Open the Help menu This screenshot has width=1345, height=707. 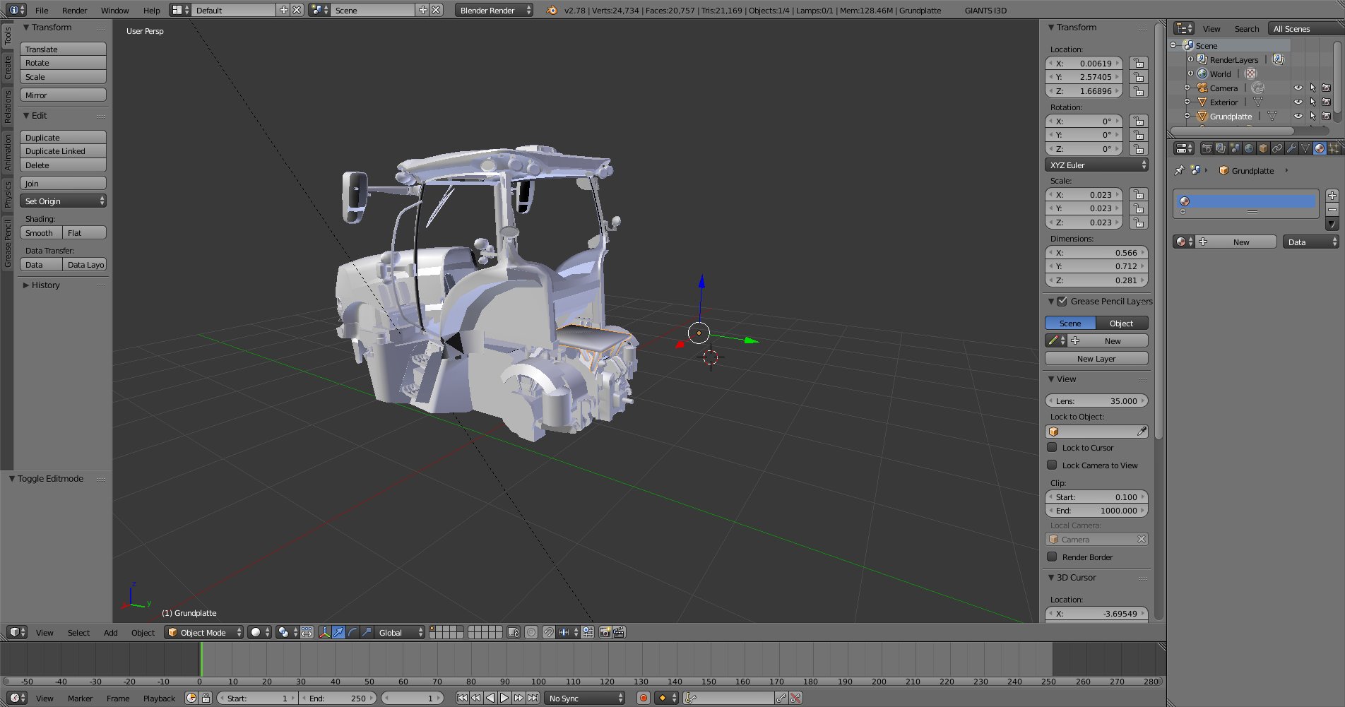[151, 10]
